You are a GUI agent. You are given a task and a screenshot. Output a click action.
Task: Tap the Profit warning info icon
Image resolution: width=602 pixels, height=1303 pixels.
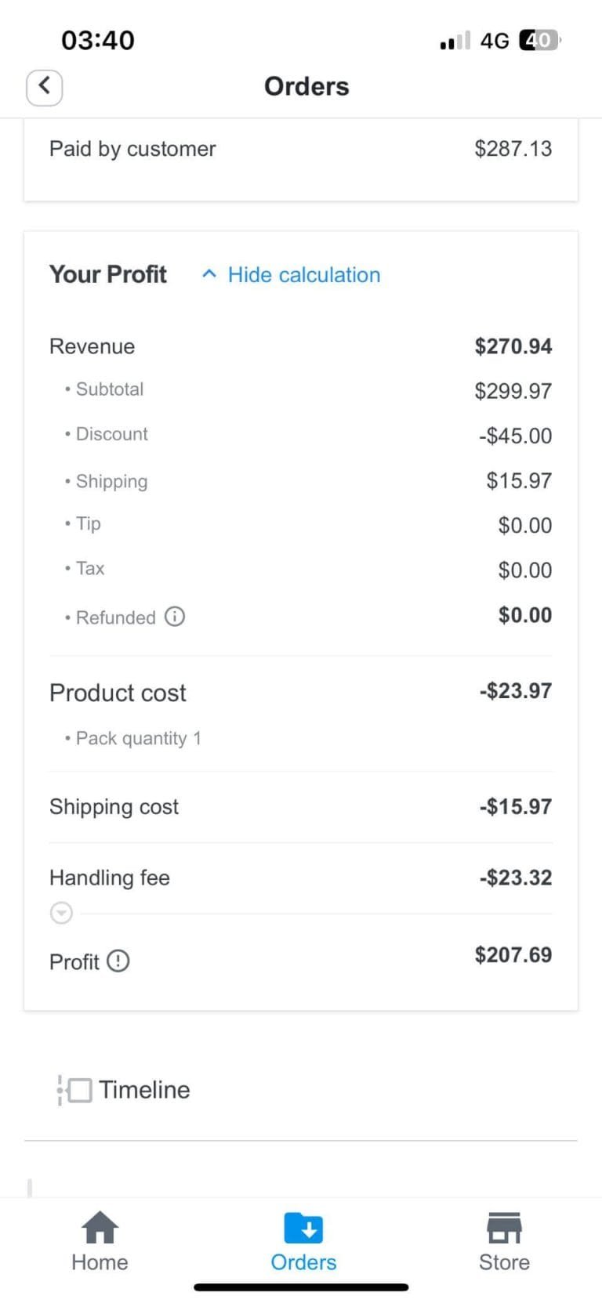click(x=118, y=961)
